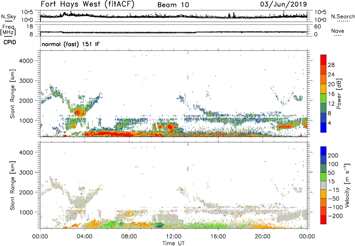Click the 'normal (fast) 151 IF' text
The image size is (355, 246).
[x=71, y=44]
